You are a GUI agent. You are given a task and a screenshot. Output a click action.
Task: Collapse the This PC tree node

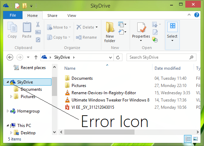[x=8, y=126]
